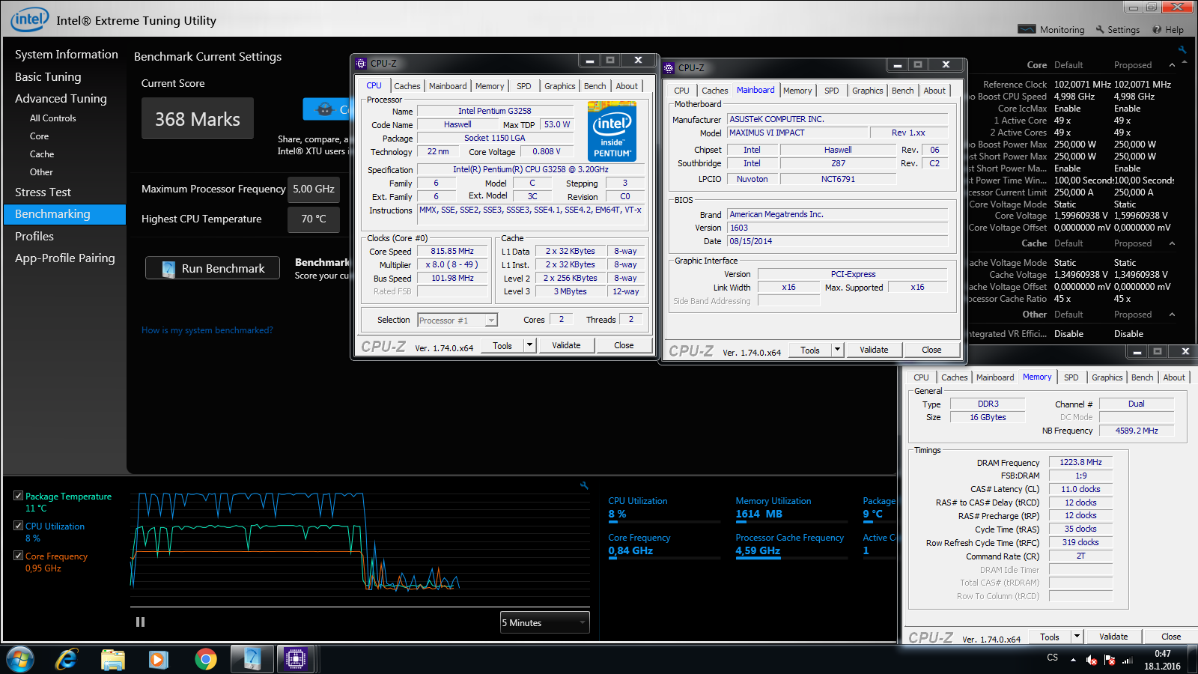Viewport: 1198px width, 674px height.
Task: Click Close in the Mainboard window
Action: click(931, 350)
